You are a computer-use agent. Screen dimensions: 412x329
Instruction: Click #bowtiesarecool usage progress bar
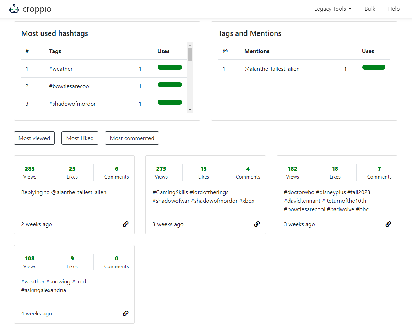pos(170,85)
